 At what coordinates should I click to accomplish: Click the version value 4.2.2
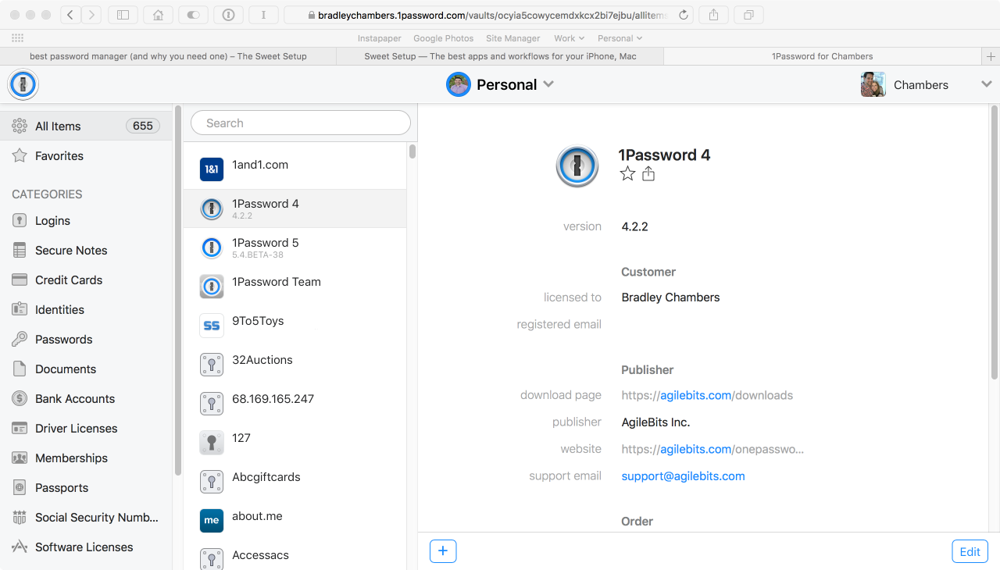coord(634,227)
